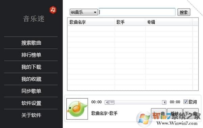Go to 我的下载 section
This screenshot has width=203, height=128.
click(x=31, y=67)
